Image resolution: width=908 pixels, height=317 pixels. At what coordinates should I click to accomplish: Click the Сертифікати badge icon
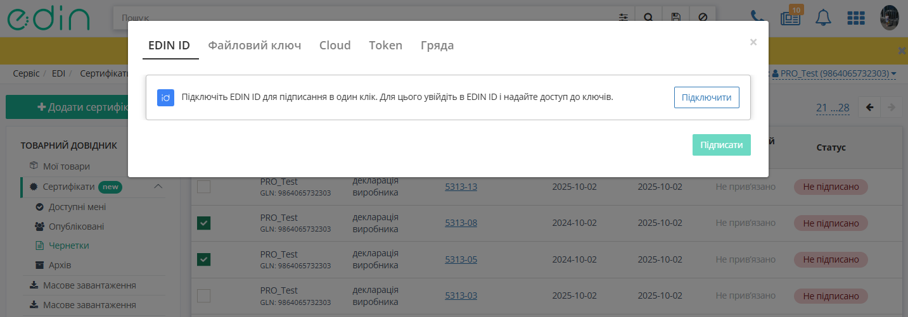[x=34, y=187]
